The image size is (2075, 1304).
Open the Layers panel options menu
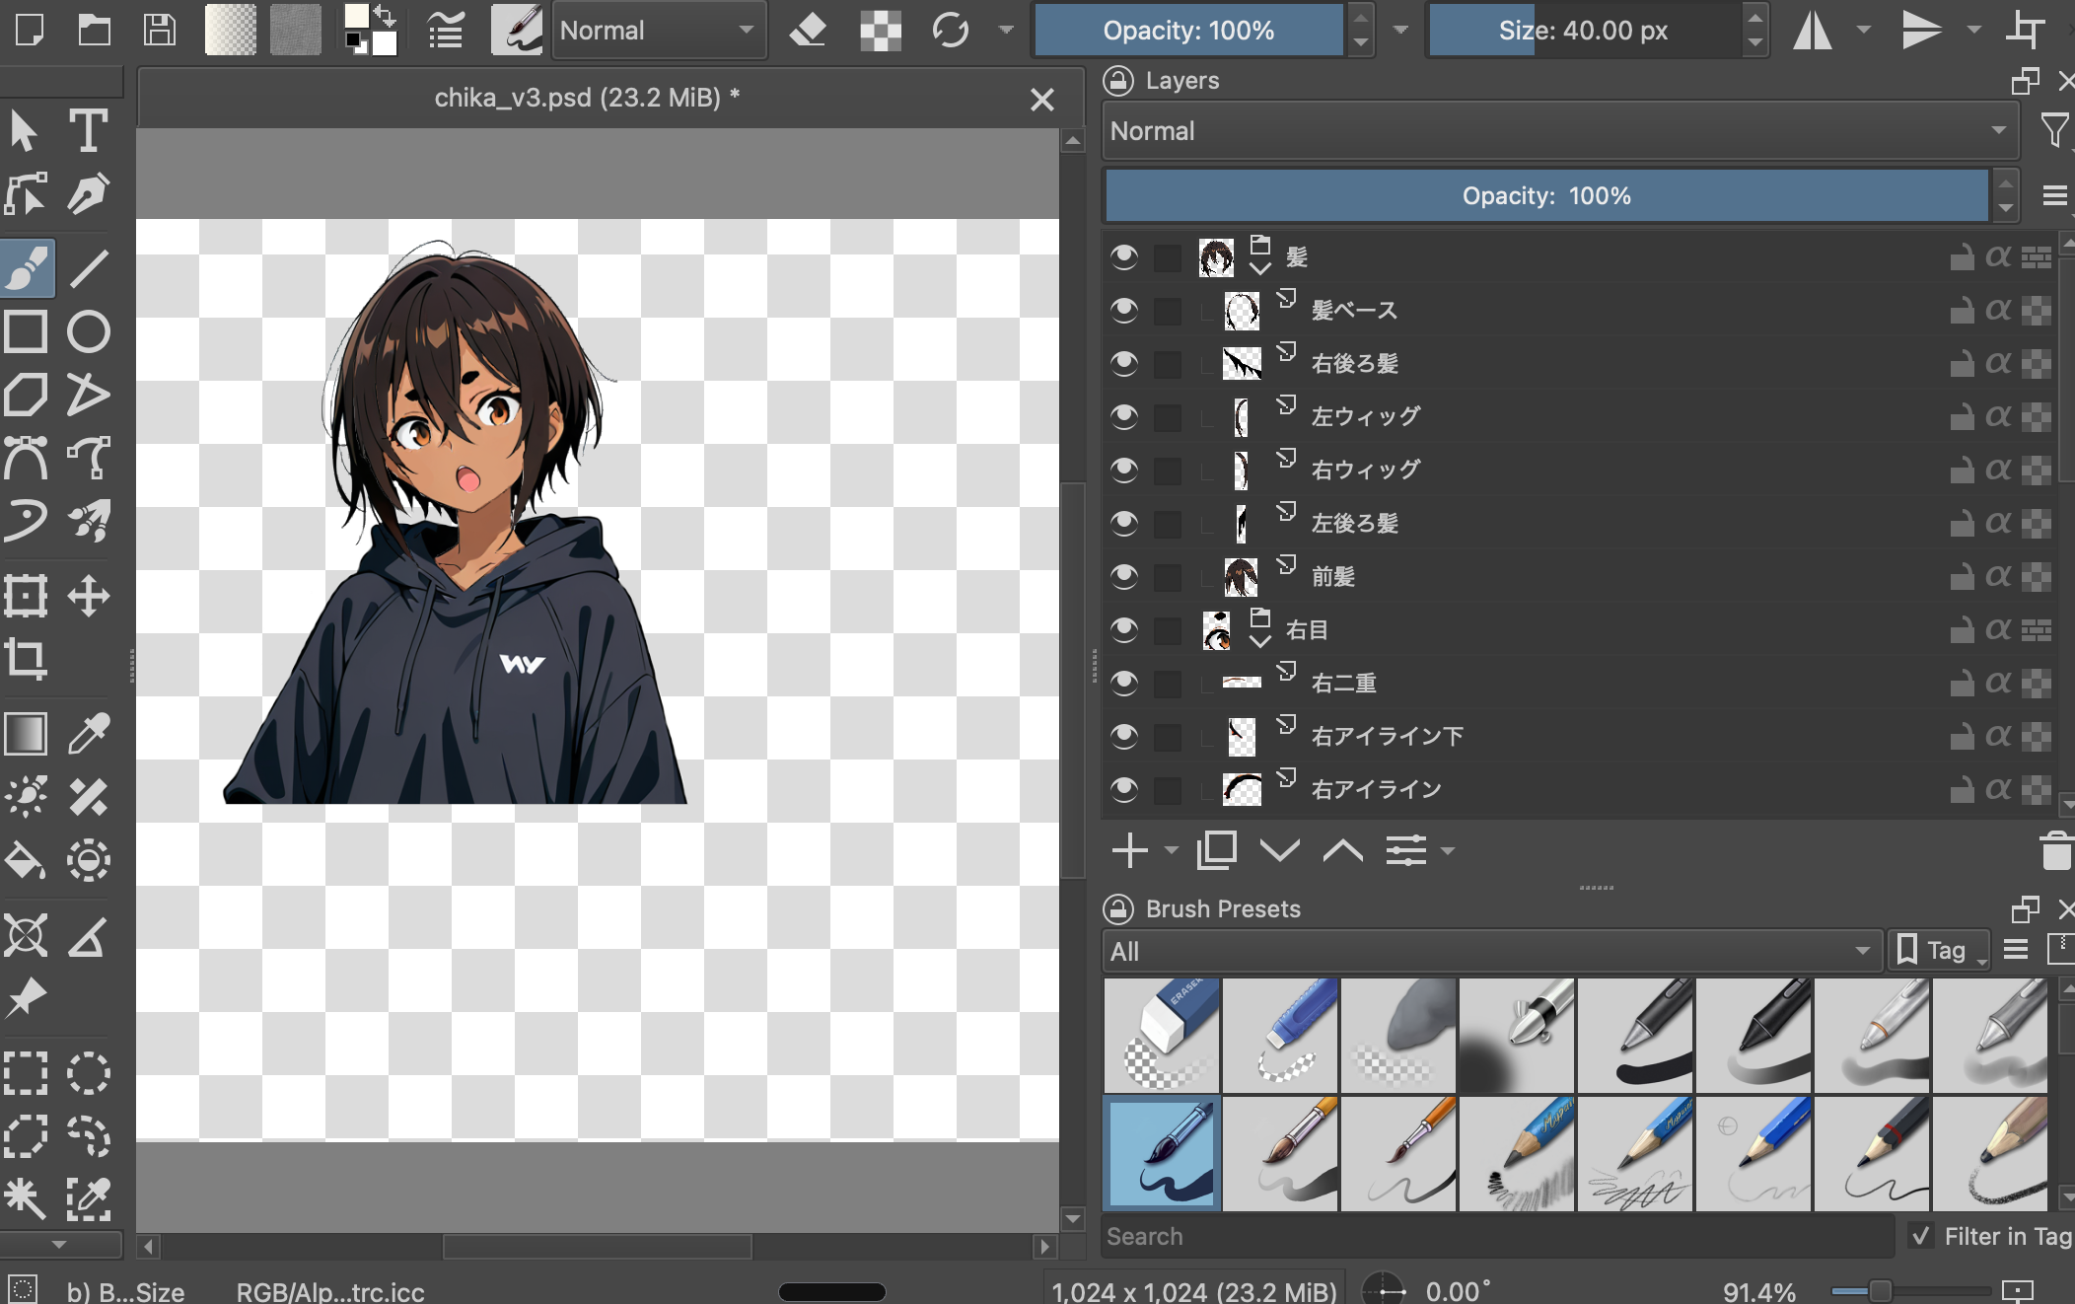tap(2054, 196)
